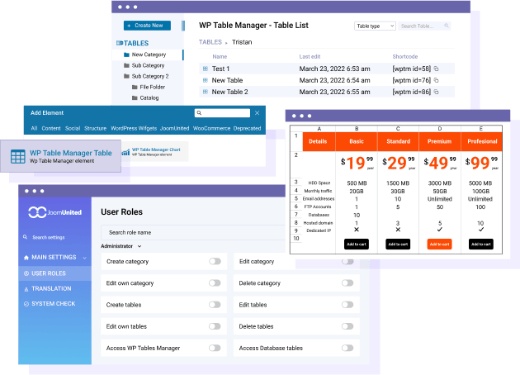Click the Create New button

coord(147,26)
